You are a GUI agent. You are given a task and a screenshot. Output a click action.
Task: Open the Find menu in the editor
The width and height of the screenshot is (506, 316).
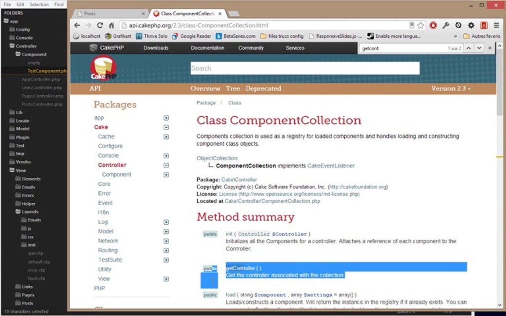click(x=59, y=4)
